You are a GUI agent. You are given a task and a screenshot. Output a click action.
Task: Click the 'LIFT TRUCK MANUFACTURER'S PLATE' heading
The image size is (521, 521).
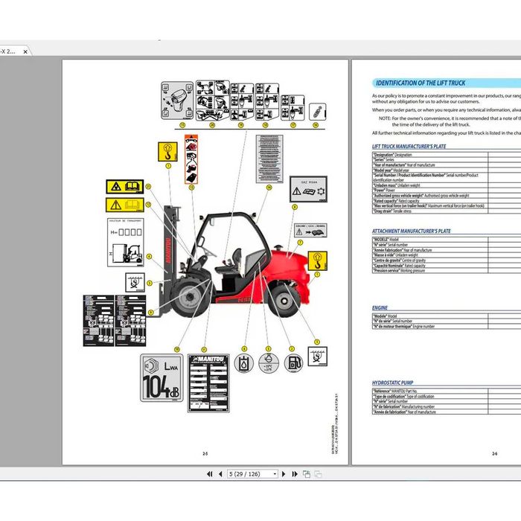[409, 146]
